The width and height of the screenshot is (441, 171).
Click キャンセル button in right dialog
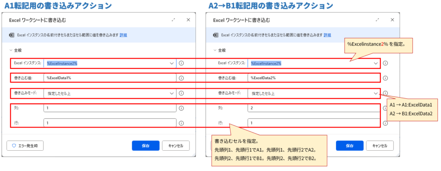tap(380, 146)
